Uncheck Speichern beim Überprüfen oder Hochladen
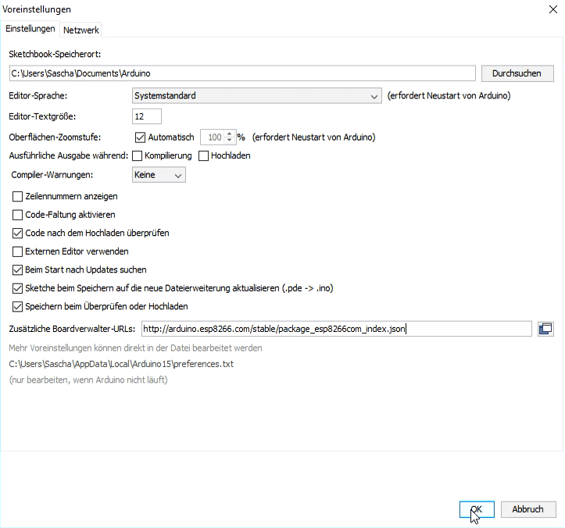The image size is (565, 528). (x=18, y=306)
